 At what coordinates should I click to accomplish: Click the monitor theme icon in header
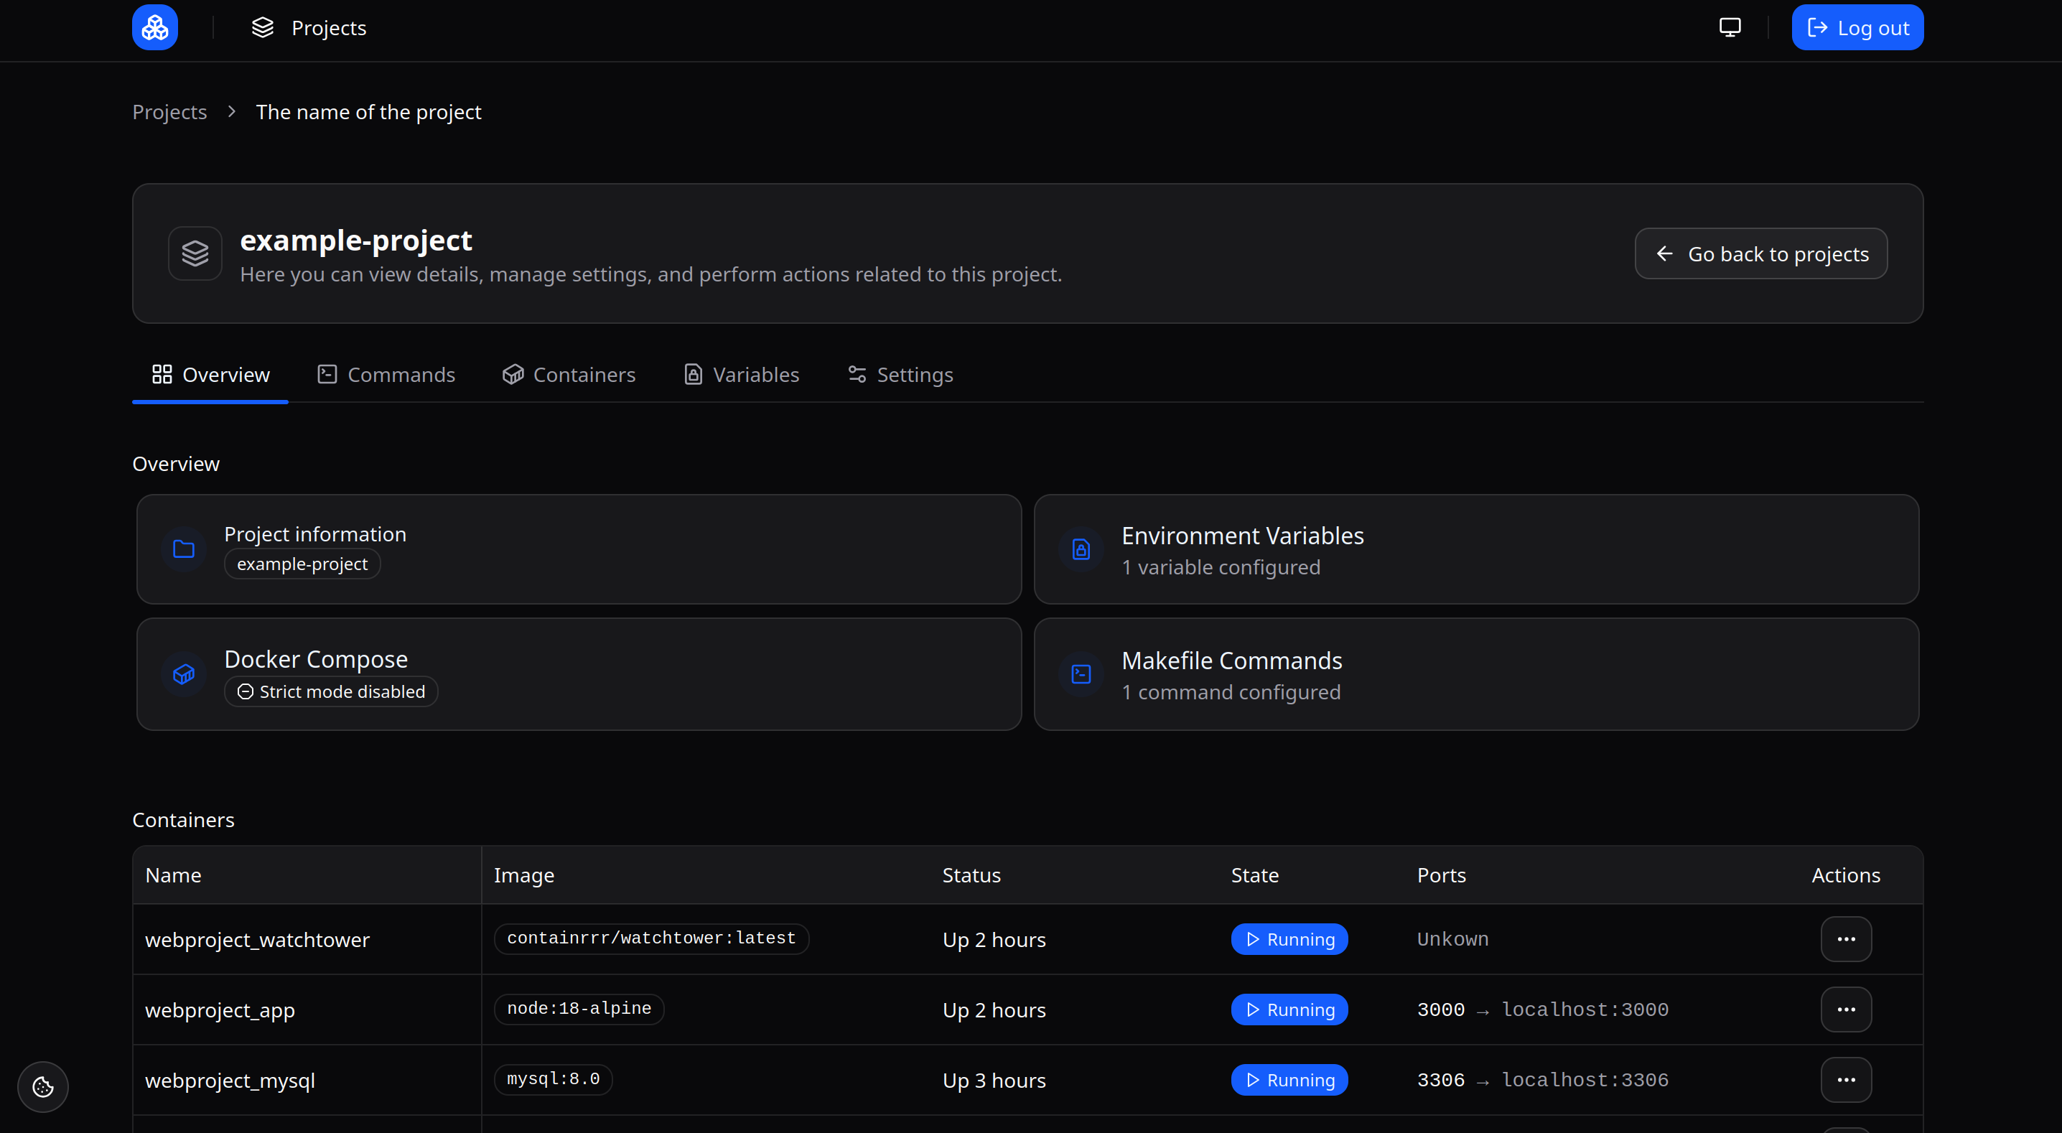click(x=1730, y=27)
